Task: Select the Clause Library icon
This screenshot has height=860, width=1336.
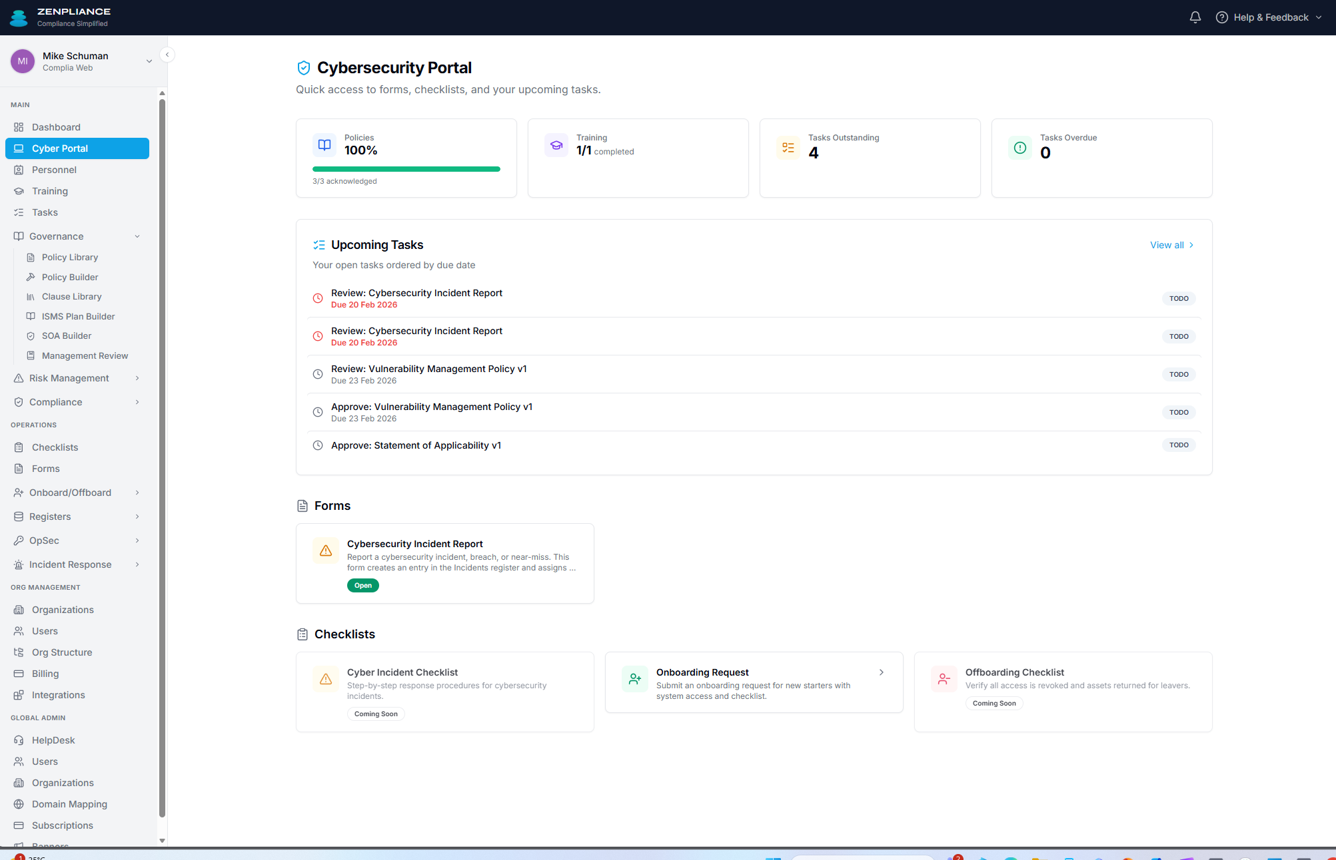Action: pos(31,296)
